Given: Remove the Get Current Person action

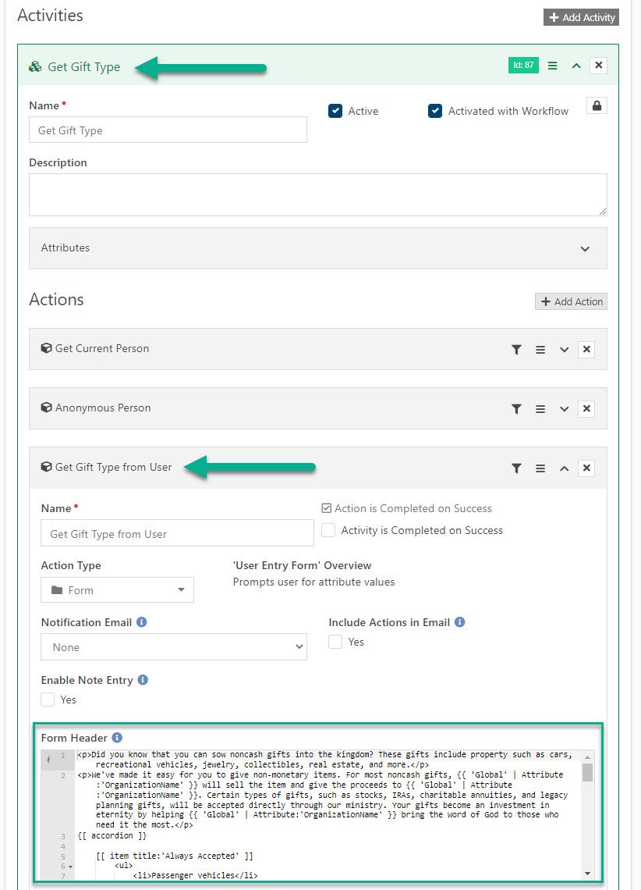Looking at the screenshot, I should tap(586, 349).
